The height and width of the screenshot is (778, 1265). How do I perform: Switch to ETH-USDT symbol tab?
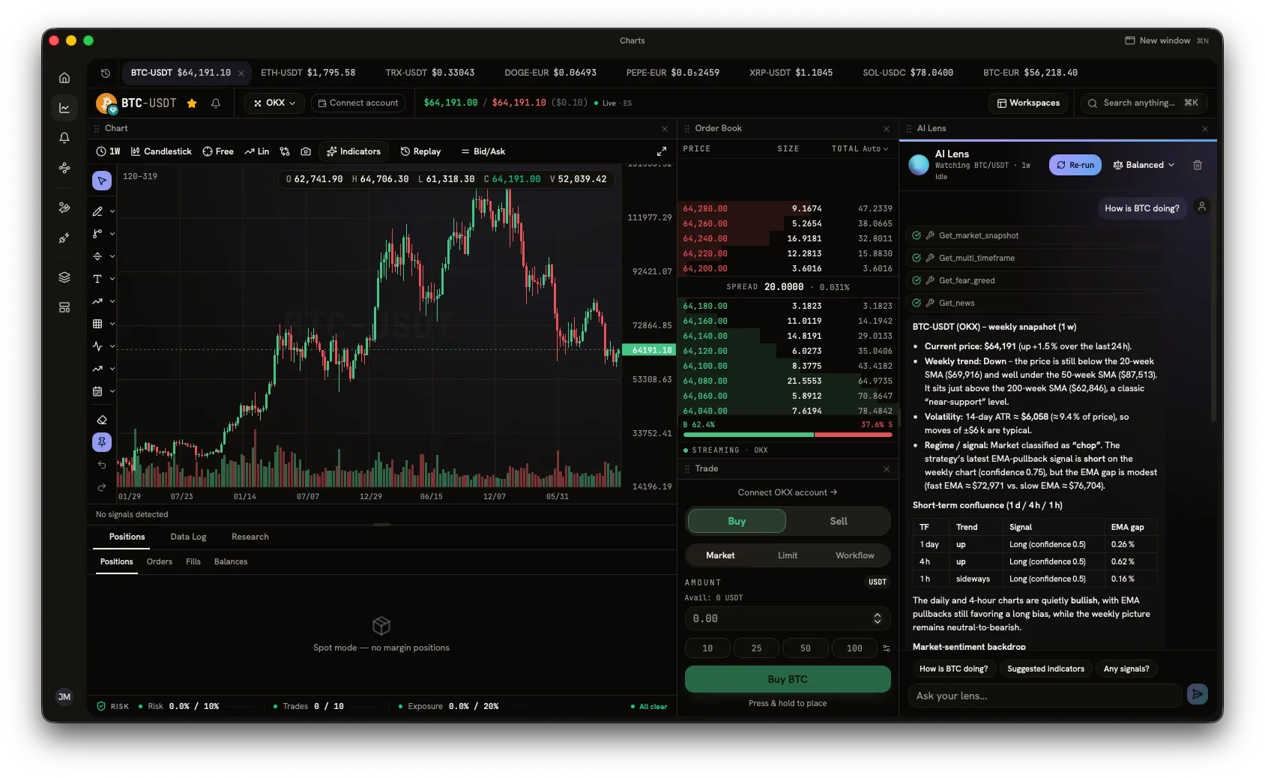308,73
